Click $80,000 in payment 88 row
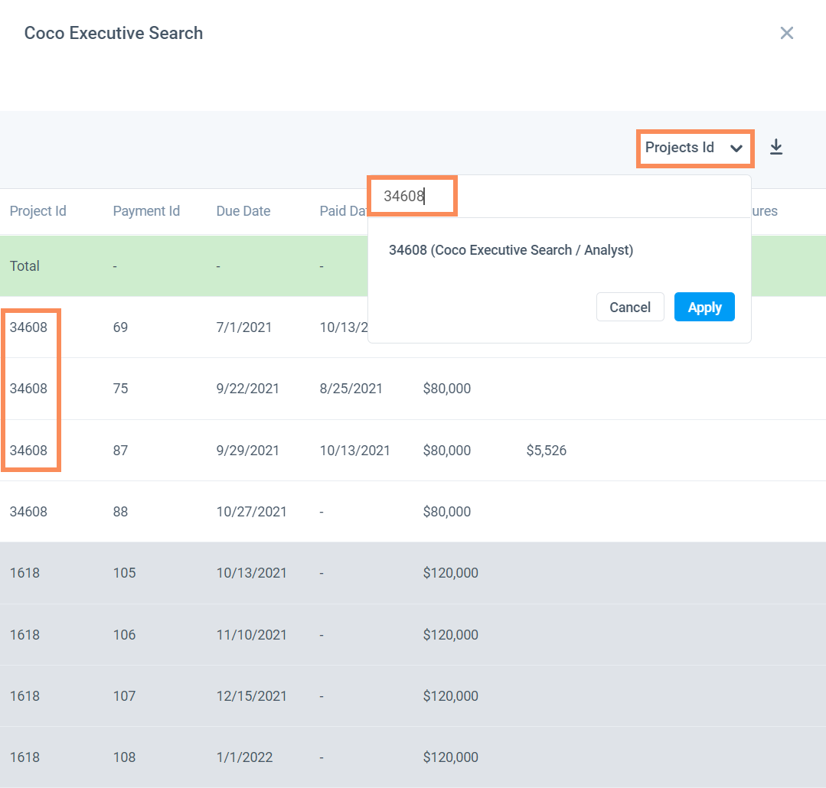The width and height of the screenshot is (826, 788). coord(447,512)
